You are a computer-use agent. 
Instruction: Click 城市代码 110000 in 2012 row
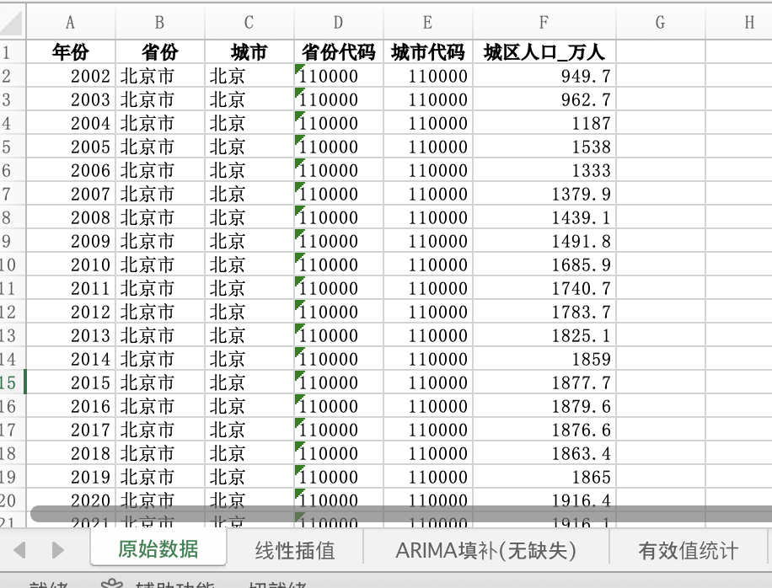[428, 312]
